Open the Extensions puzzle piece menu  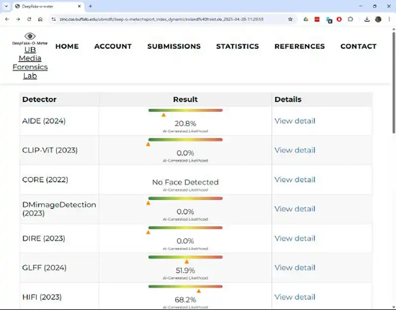pos(350,19)
